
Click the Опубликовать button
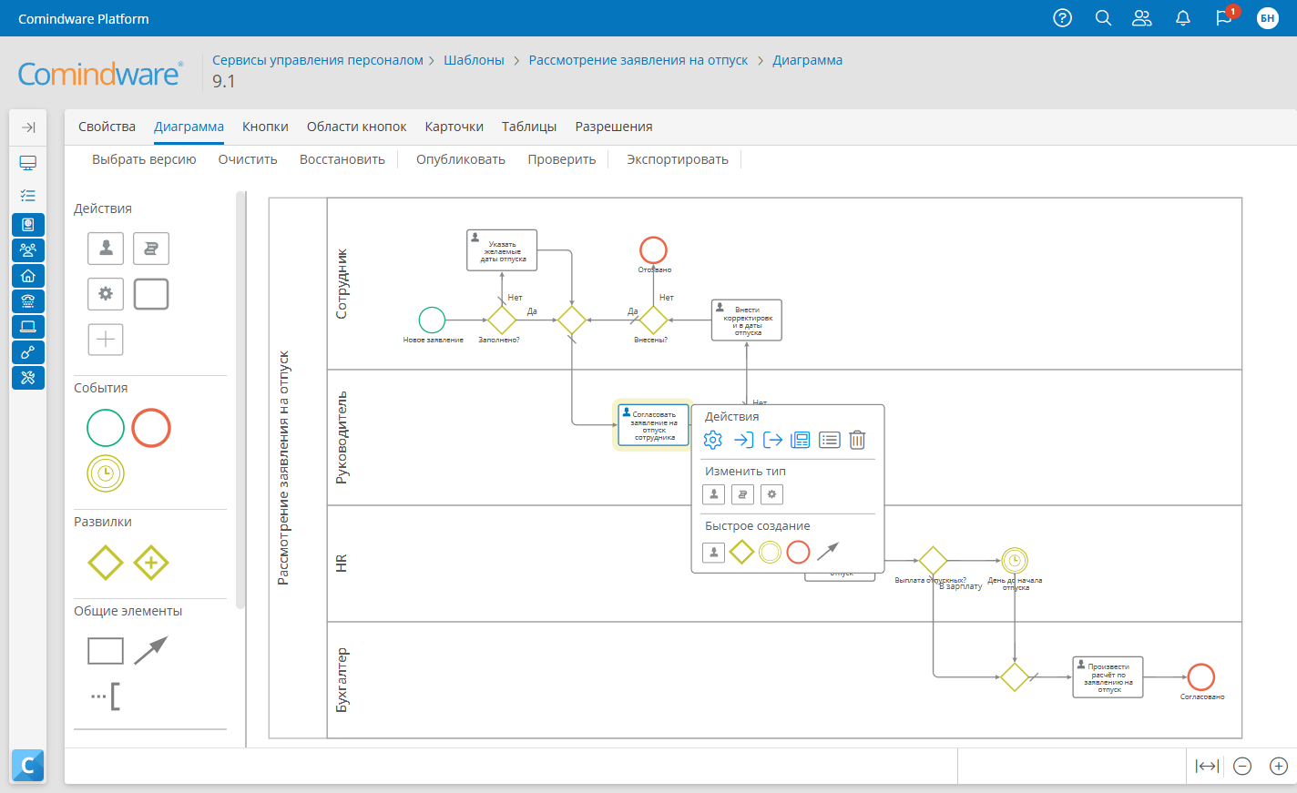click(x=461, y=159)
